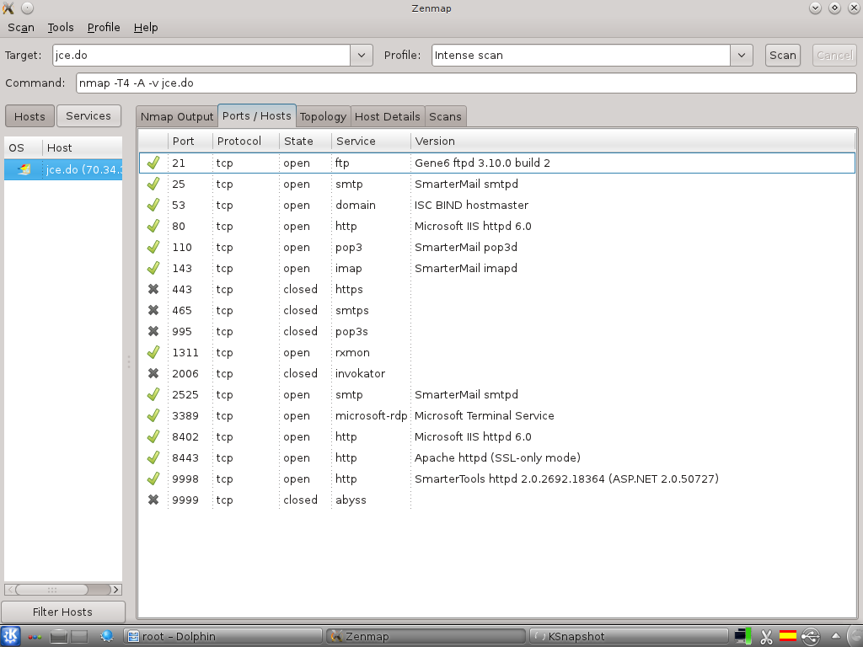The image size is (863, 647).
Task: Click the Cancel button
Action: [834, 55]
